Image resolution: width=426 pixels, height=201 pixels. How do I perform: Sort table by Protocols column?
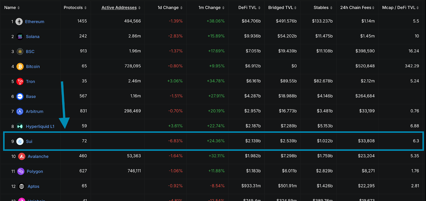coord(75,7)
